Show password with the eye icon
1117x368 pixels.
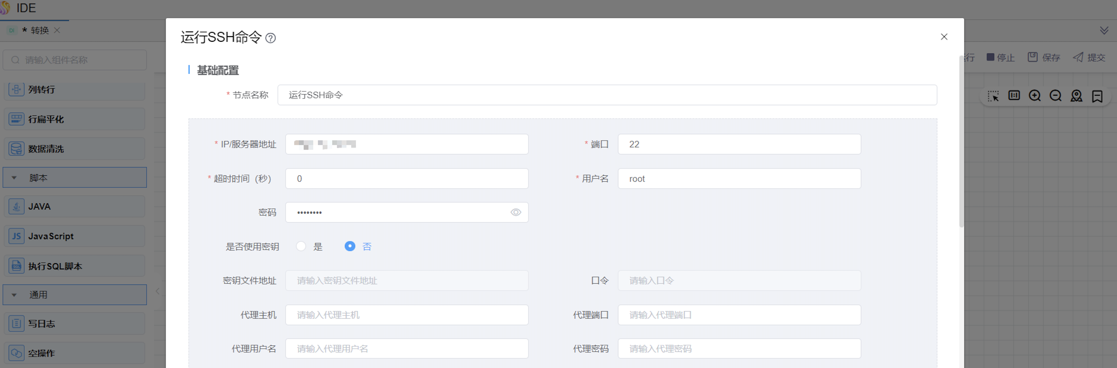(x=515, y=212)
